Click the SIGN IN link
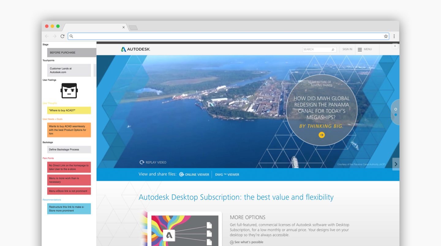This screenshot has width=441, height=246. point(347,49)
